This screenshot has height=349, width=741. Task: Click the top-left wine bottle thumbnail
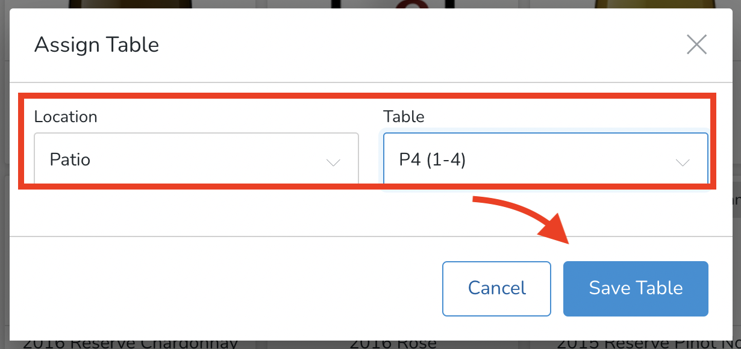tap(130, 4)
